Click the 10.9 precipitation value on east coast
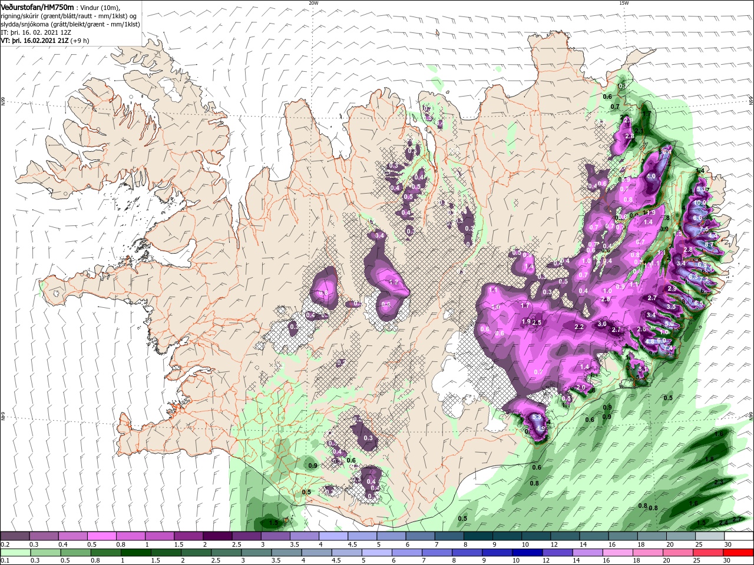The width and height of the screenshot is (754, 565). [x=700, y=202]
